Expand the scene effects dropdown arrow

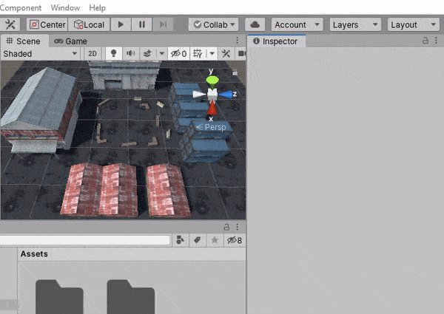tap(161, 53)
